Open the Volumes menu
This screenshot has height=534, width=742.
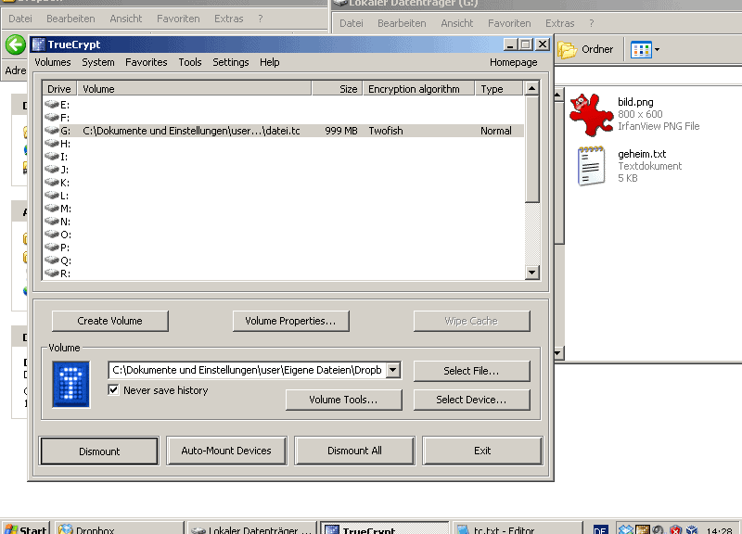click(x=53, y=62)
